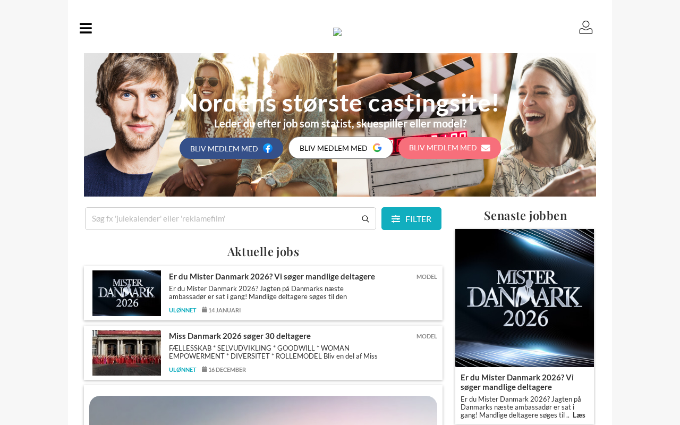680x425 pixels.
Task: Click MODEL tag on Mister Danmark listing
Action: [427, 277]
